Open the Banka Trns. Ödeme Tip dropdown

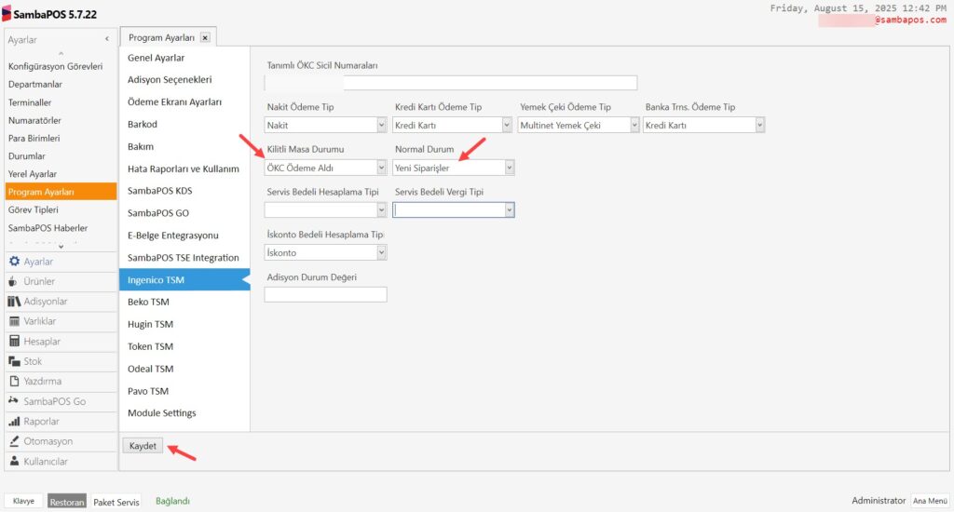(x=760, y=125)
